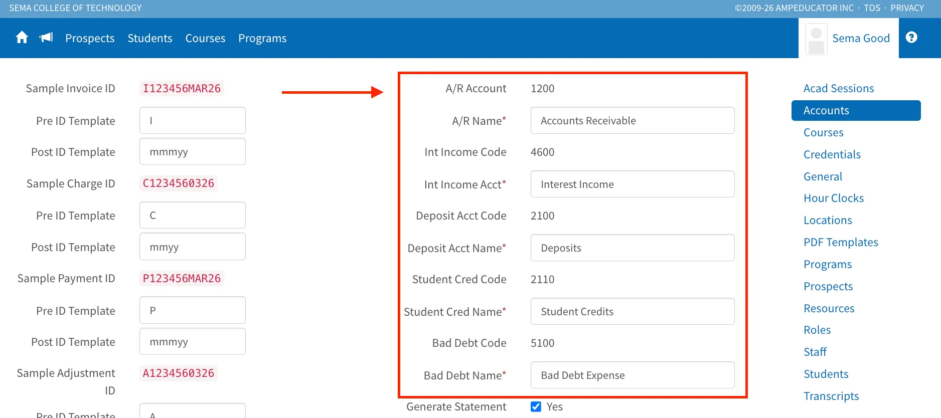941x418 pixels.
Task: Open the announcements megaphone icon
Action: pyautogui.click(x=46, y=38)
